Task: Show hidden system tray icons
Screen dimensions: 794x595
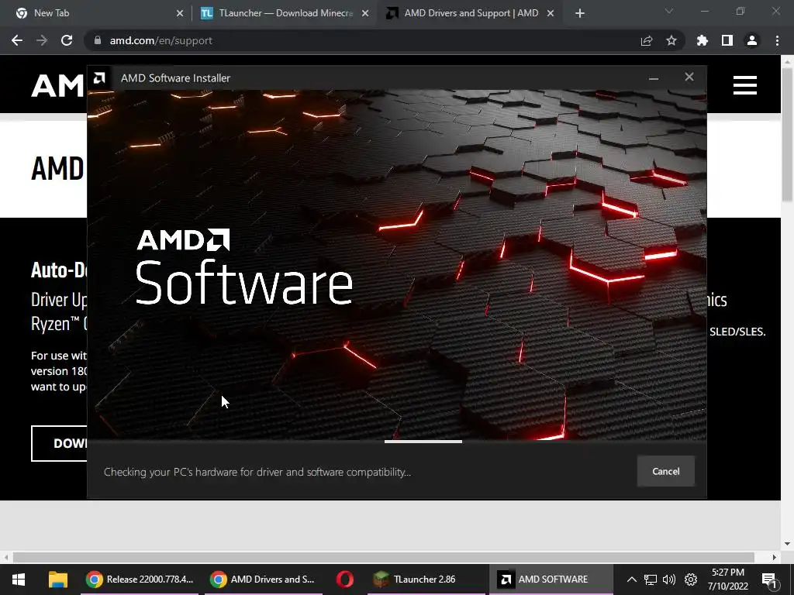Action: click(x=631, y=580)
